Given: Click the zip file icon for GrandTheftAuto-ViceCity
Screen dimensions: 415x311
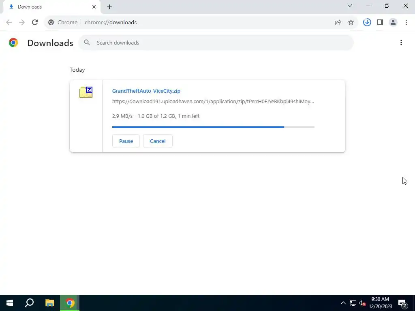Looking at the screenshot, I should tap(86, 92).
